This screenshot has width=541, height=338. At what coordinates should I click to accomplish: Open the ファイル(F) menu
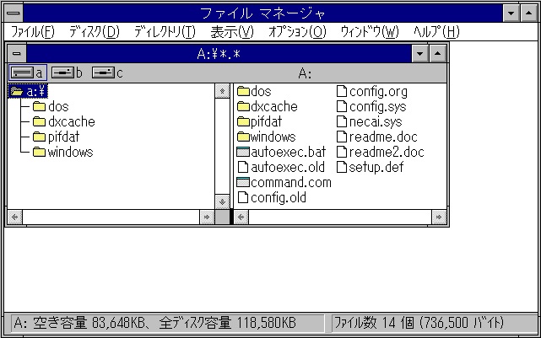[x=32, y=32]
